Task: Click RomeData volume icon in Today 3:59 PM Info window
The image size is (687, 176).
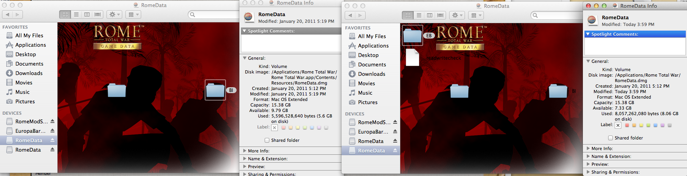Action: 592,20
